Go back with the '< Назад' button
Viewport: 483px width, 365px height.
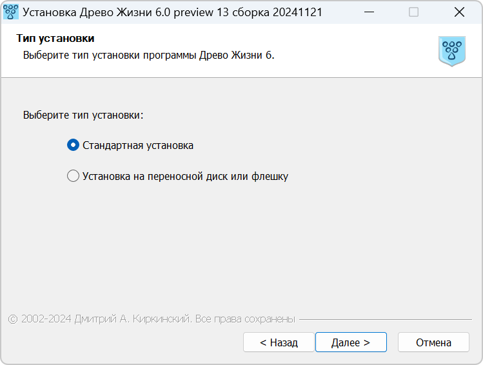point(279,342)
